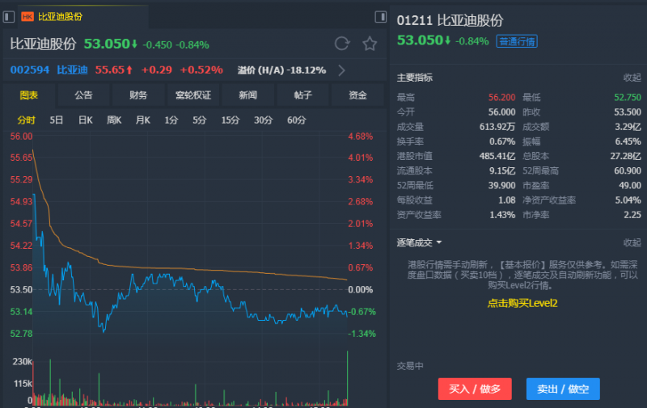Click the 每股收益 value 1.08
The height and width of the screenshot is (408, 647).
click(x=507, y=200)
